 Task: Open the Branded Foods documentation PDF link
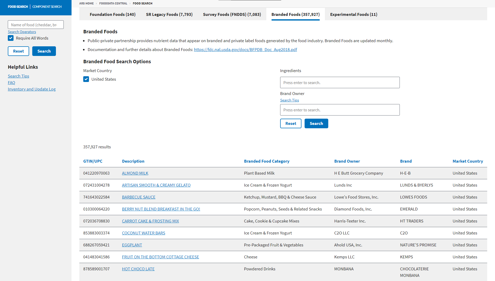[245, 49]
